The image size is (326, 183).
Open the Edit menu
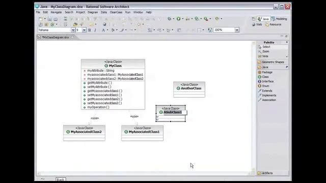tap(45, 12)
